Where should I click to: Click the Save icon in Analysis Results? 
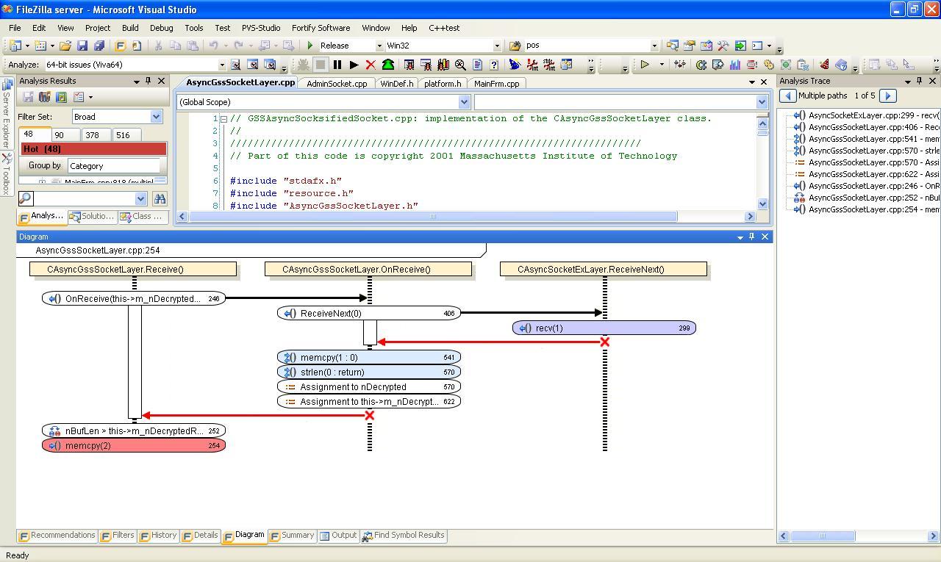point(28,97)
